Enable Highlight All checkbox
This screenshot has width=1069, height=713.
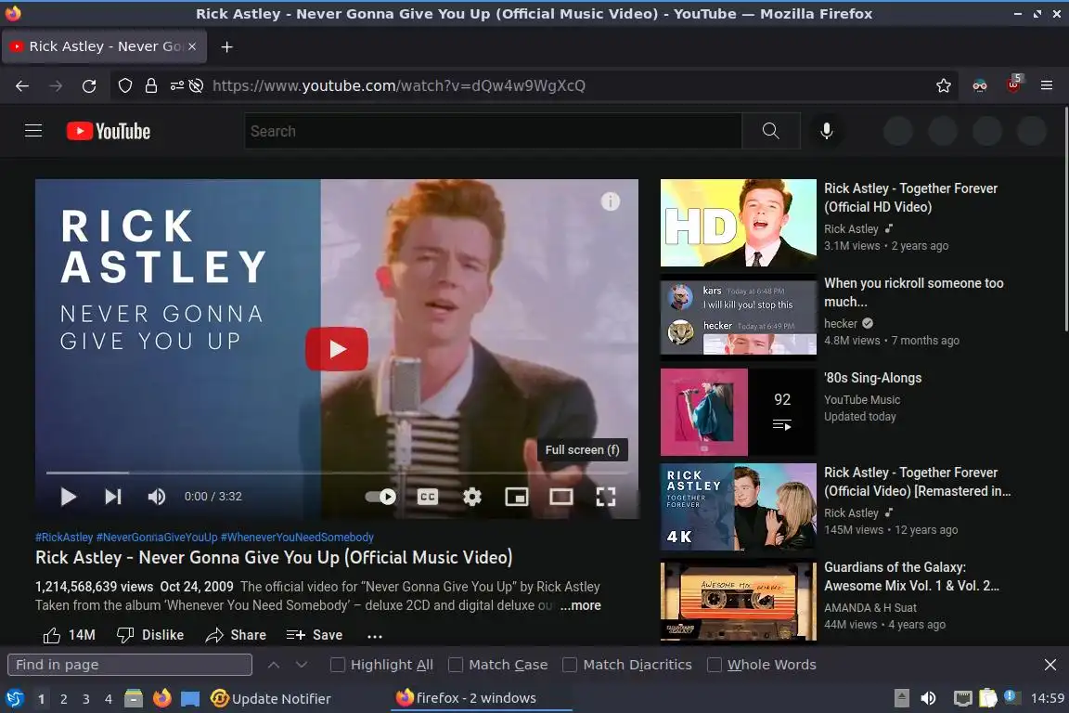click(338, 665)
